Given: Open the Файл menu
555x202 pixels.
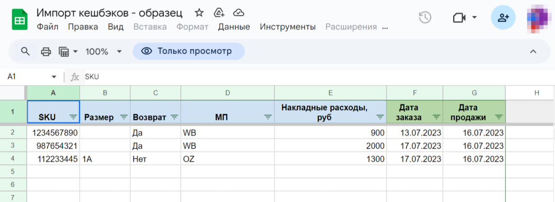Looking at the screenshot, I should coord(47,27).
